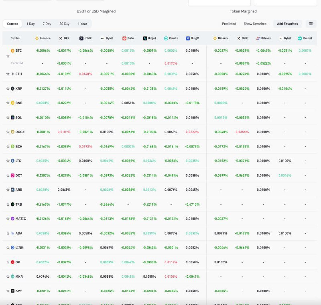Click the dYdX exchange logo in header

coord(81,38)
